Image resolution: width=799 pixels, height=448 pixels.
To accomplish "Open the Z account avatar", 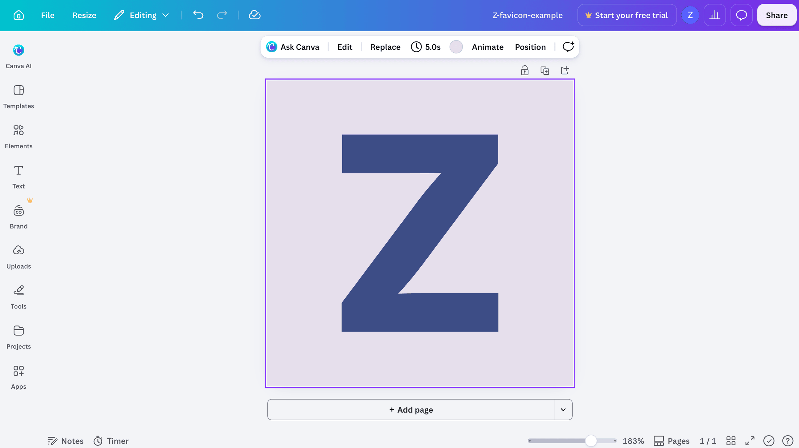I will [690, 15].
